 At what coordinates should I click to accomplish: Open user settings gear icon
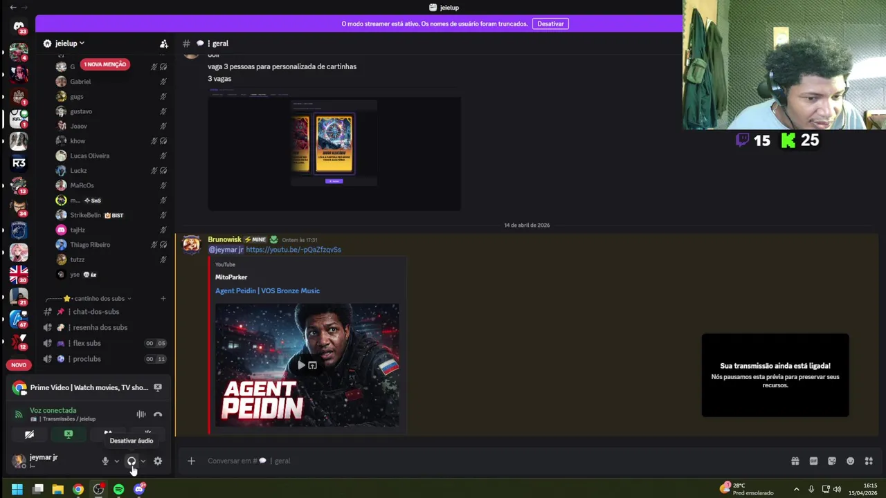(x=158, y=461)
